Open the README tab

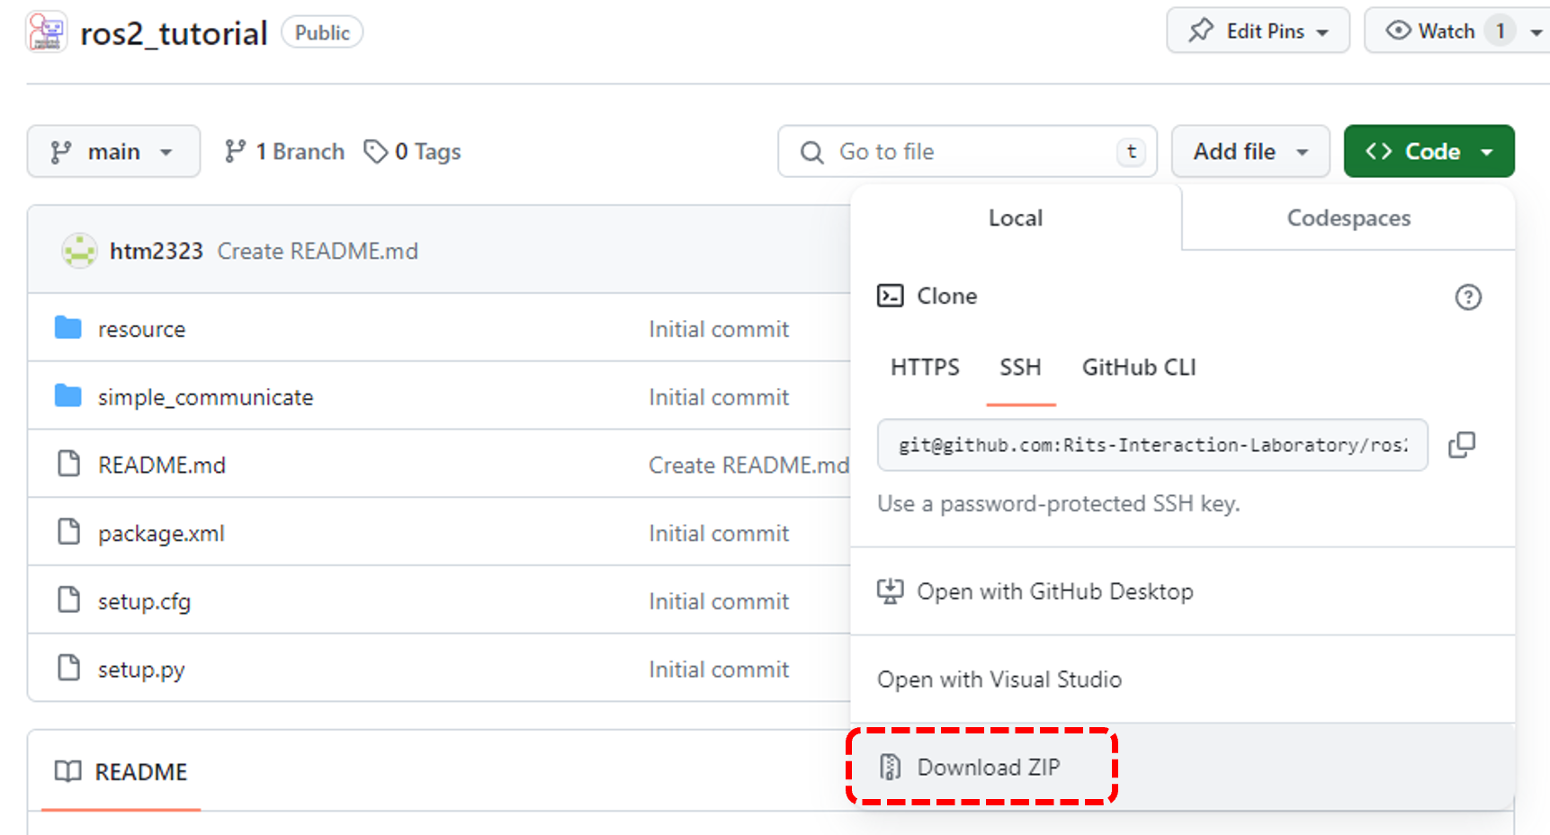coord(121,771)
